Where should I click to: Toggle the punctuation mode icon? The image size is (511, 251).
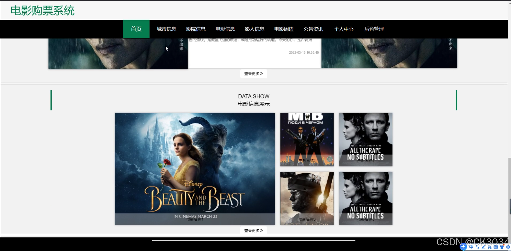[x=477, y=247]
